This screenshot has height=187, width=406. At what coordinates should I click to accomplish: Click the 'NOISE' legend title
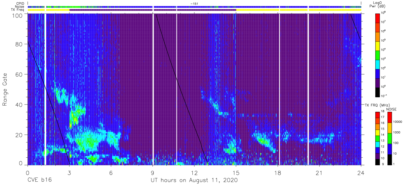click(x=391, y=109)
